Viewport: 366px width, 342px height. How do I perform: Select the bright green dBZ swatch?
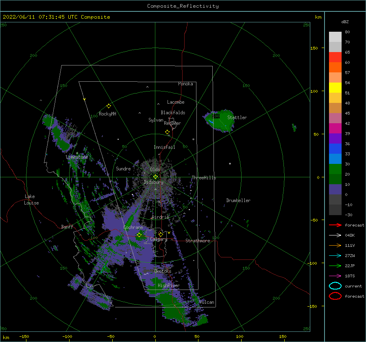point(335,169)
